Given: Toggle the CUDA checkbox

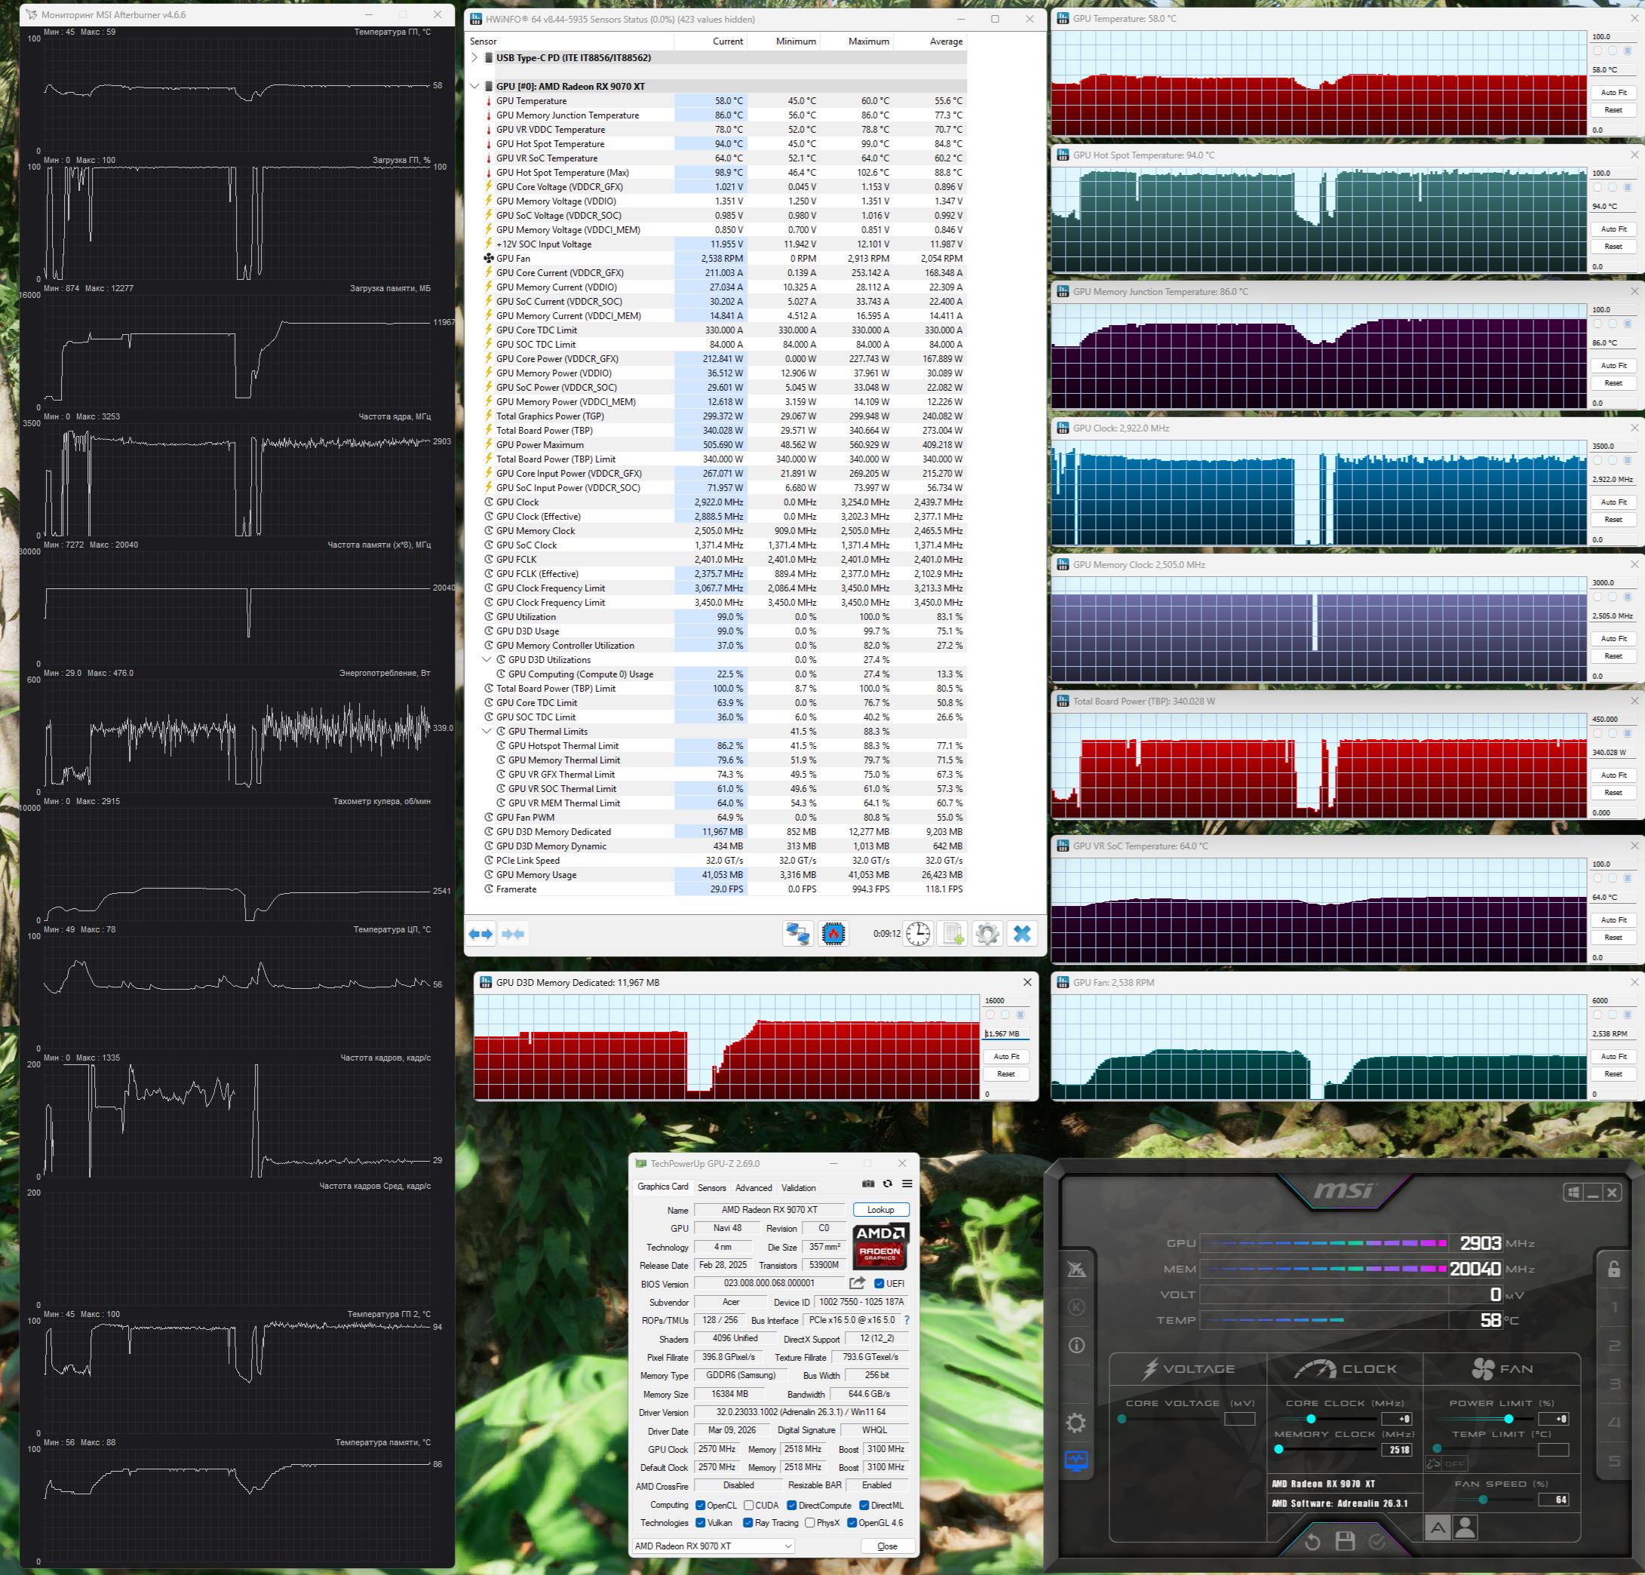Looking at the screenshot, I should (x=749, y=1506).
